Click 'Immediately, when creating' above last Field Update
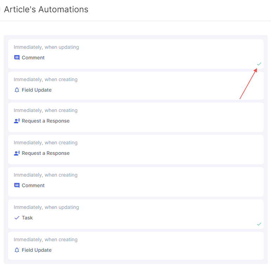 (x=46, y=239)
